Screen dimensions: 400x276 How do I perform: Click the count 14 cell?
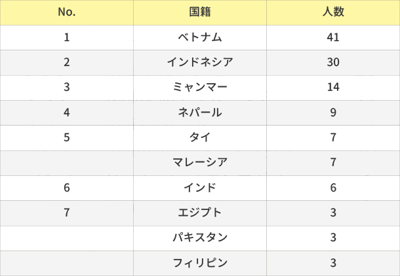click(333, 88)
